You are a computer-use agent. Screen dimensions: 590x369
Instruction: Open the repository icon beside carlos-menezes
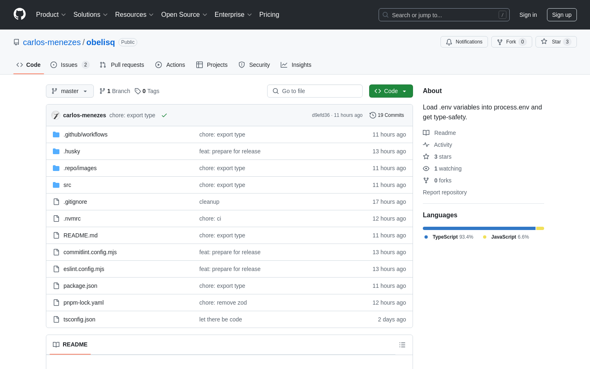[16, 42]
